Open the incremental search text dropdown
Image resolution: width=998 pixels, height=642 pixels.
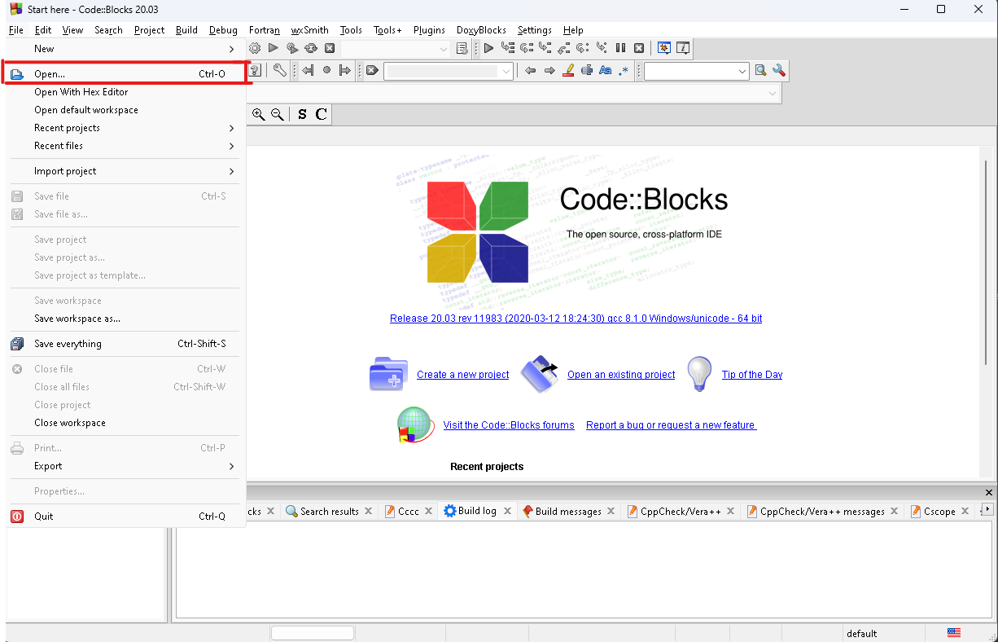[x=506, y=72]
